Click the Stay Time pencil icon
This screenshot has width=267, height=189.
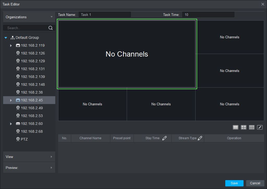[164, 138]
